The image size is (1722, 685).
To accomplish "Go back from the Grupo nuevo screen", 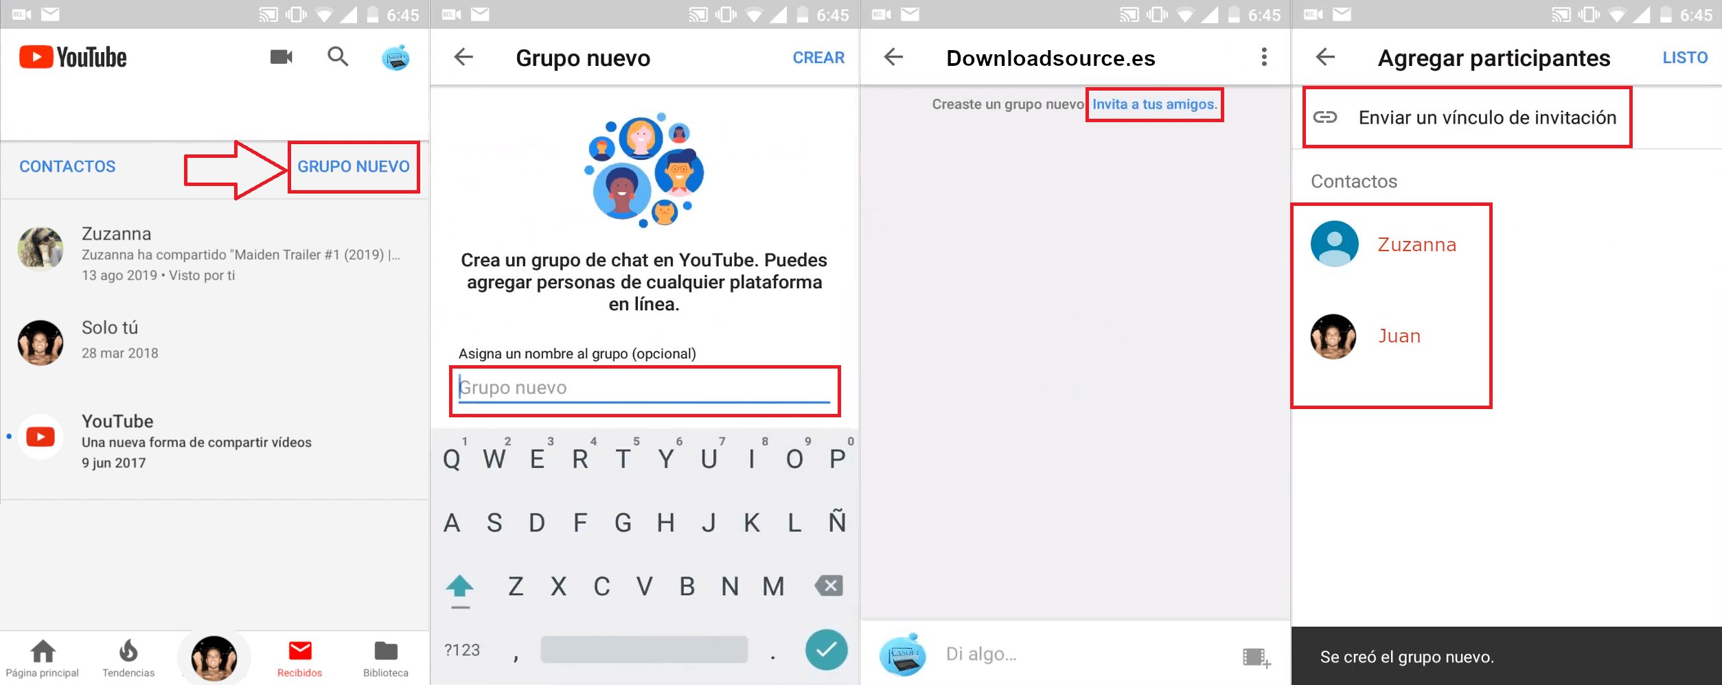I will pos(464,57).
